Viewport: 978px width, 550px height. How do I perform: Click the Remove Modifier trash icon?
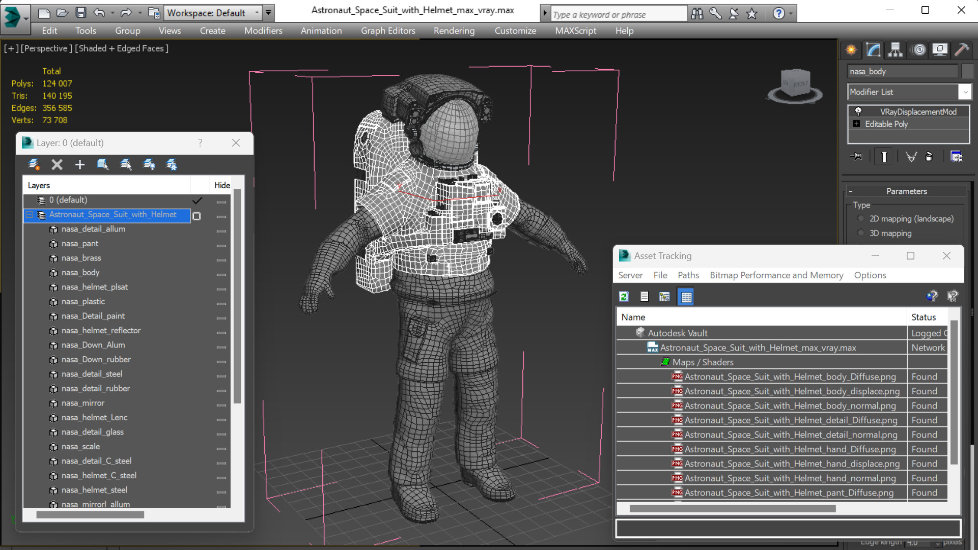click(x=929, y=157)
